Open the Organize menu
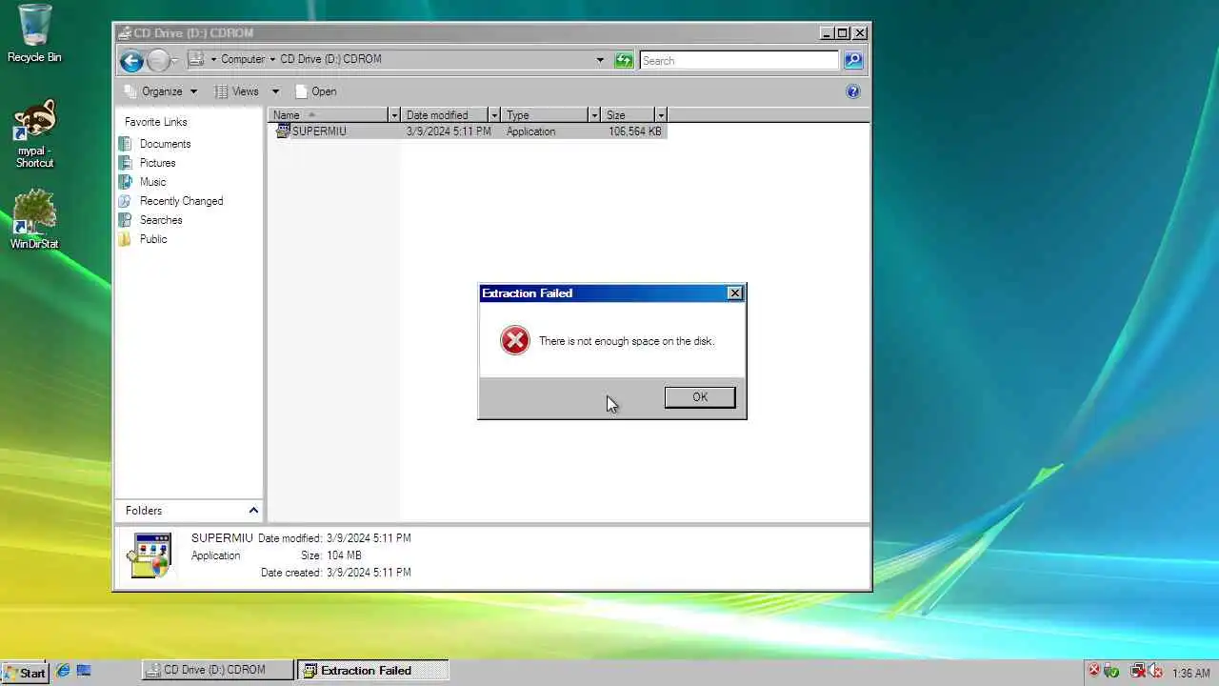Image resolution: width=1219 pixels, height=686 pixels. point(161,91)
